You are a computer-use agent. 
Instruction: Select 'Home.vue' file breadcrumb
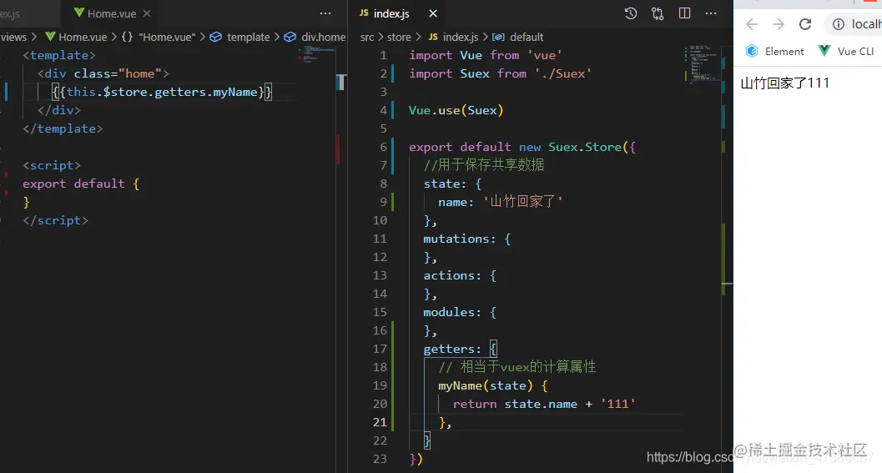coord(83,37)
